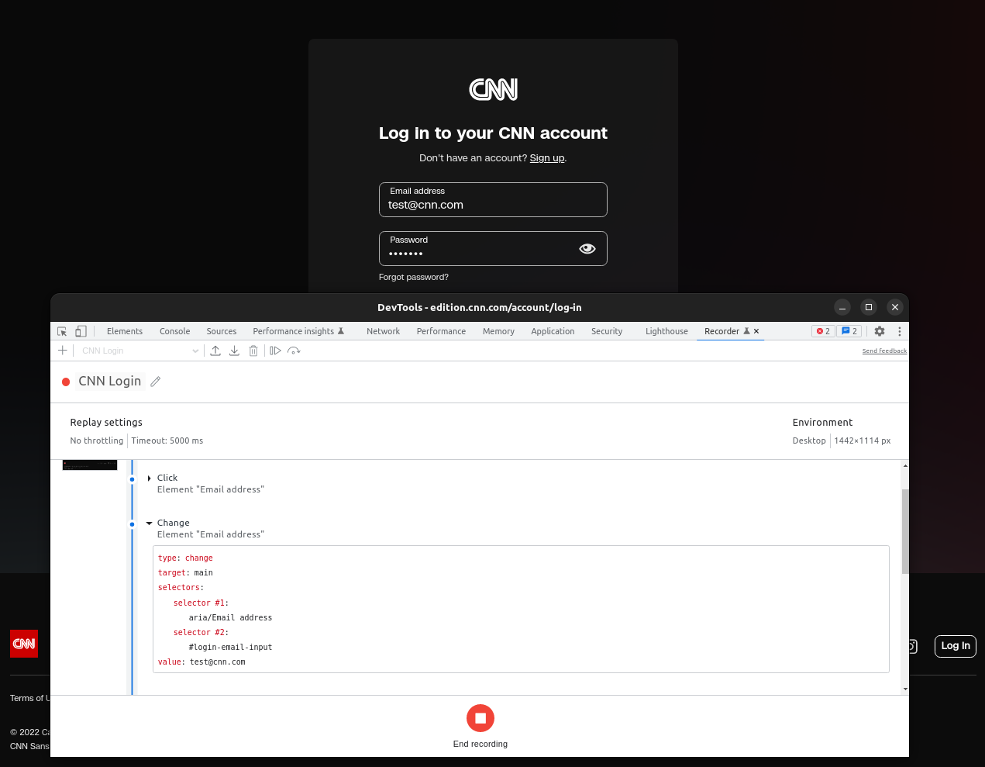Click the recording screenshot thumbnail
This screenshot has width=985, height=767.
click(90, 465)
